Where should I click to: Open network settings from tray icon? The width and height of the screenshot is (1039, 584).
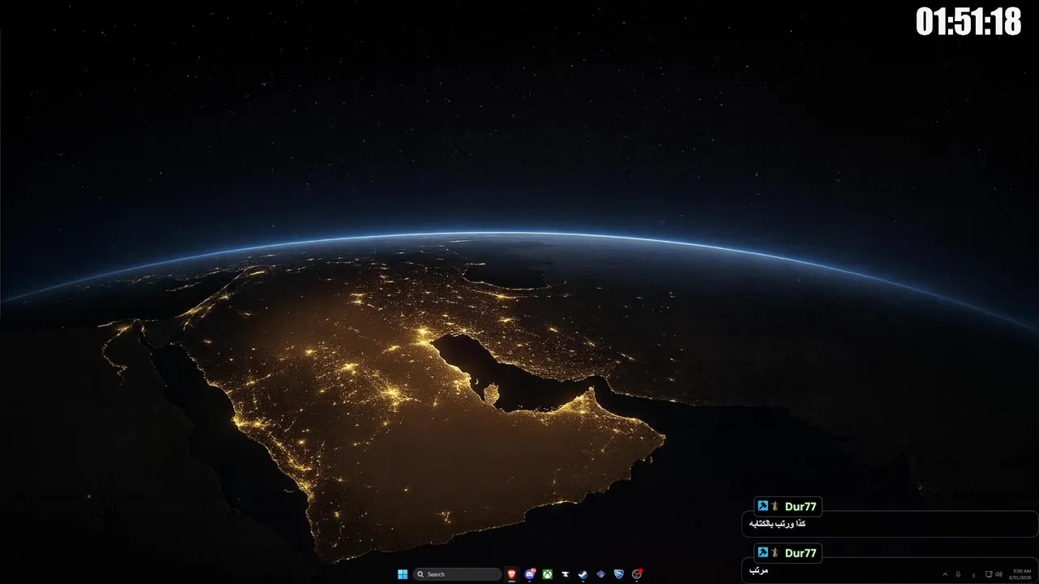pos(989,574)
